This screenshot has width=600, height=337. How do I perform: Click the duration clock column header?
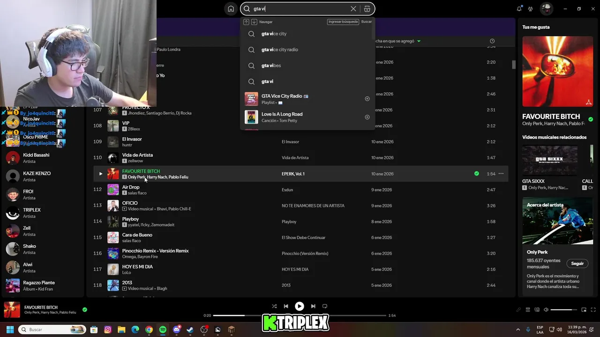tap(492, 41)
